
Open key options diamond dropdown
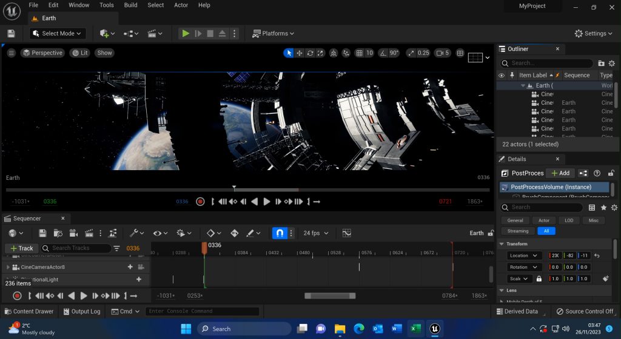(214, 233)
